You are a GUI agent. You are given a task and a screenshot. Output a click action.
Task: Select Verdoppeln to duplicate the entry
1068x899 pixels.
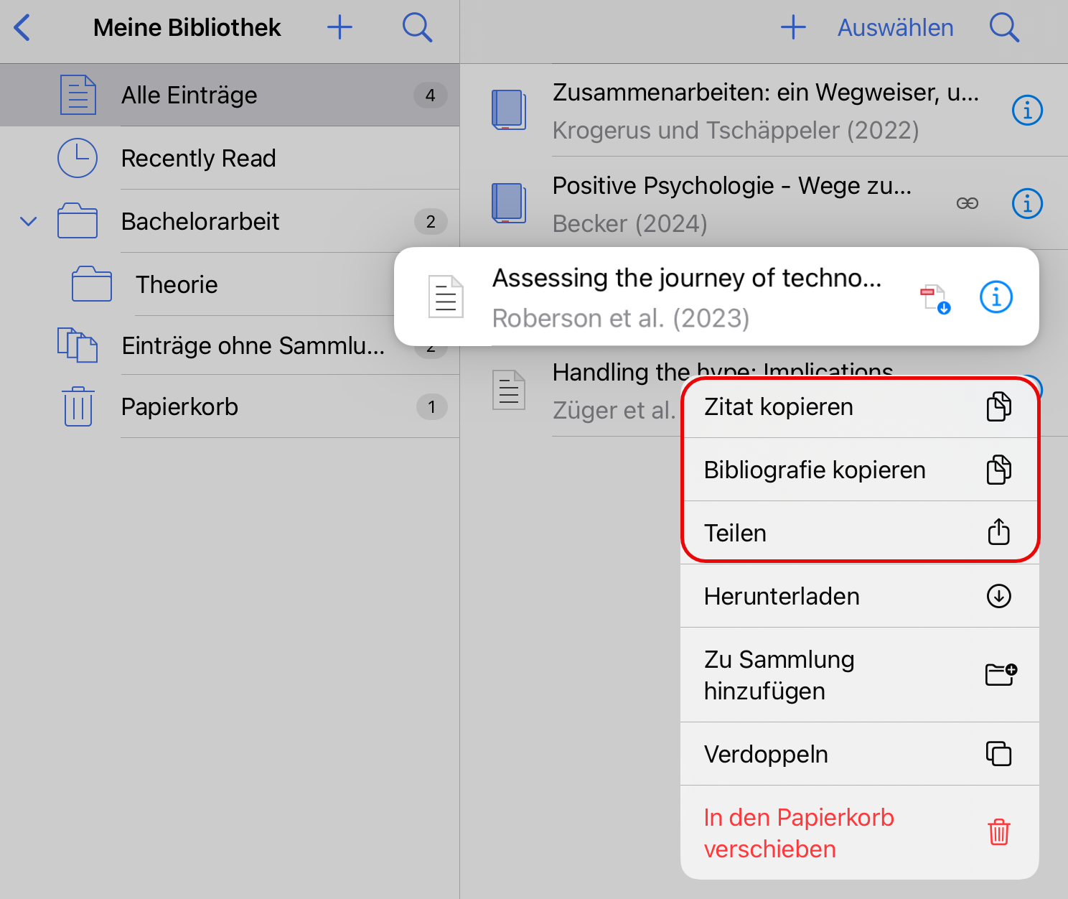pos(860,755)
